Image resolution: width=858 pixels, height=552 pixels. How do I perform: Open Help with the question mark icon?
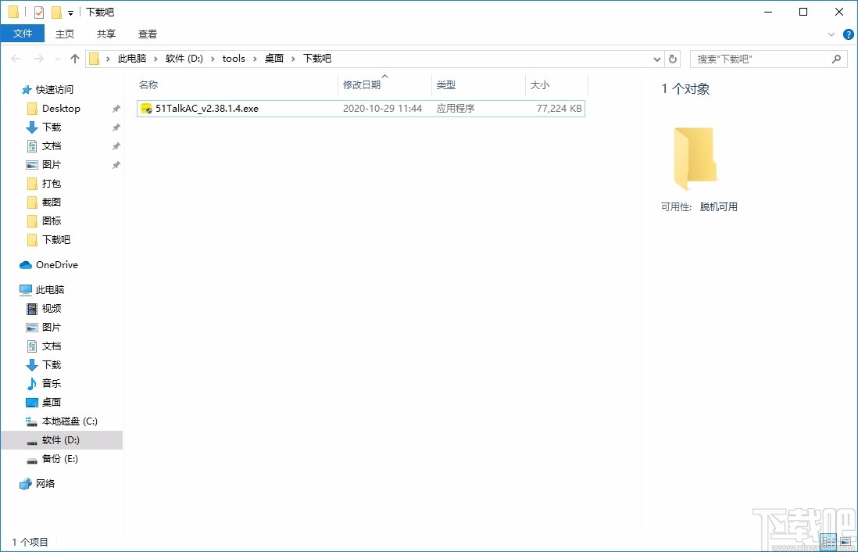click(848, 34)
